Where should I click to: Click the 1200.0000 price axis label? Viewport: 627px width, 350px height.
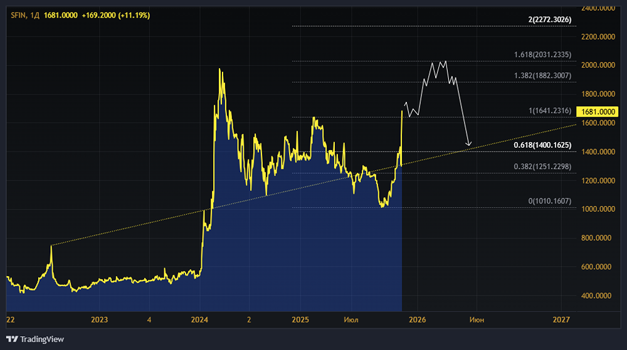coord(598,181)
